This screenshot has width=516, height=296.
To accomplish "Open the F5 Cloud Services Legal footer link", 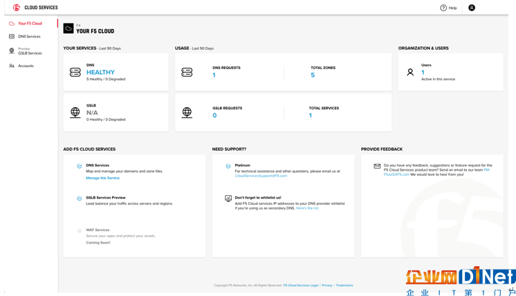I will (x=301, y=286).
